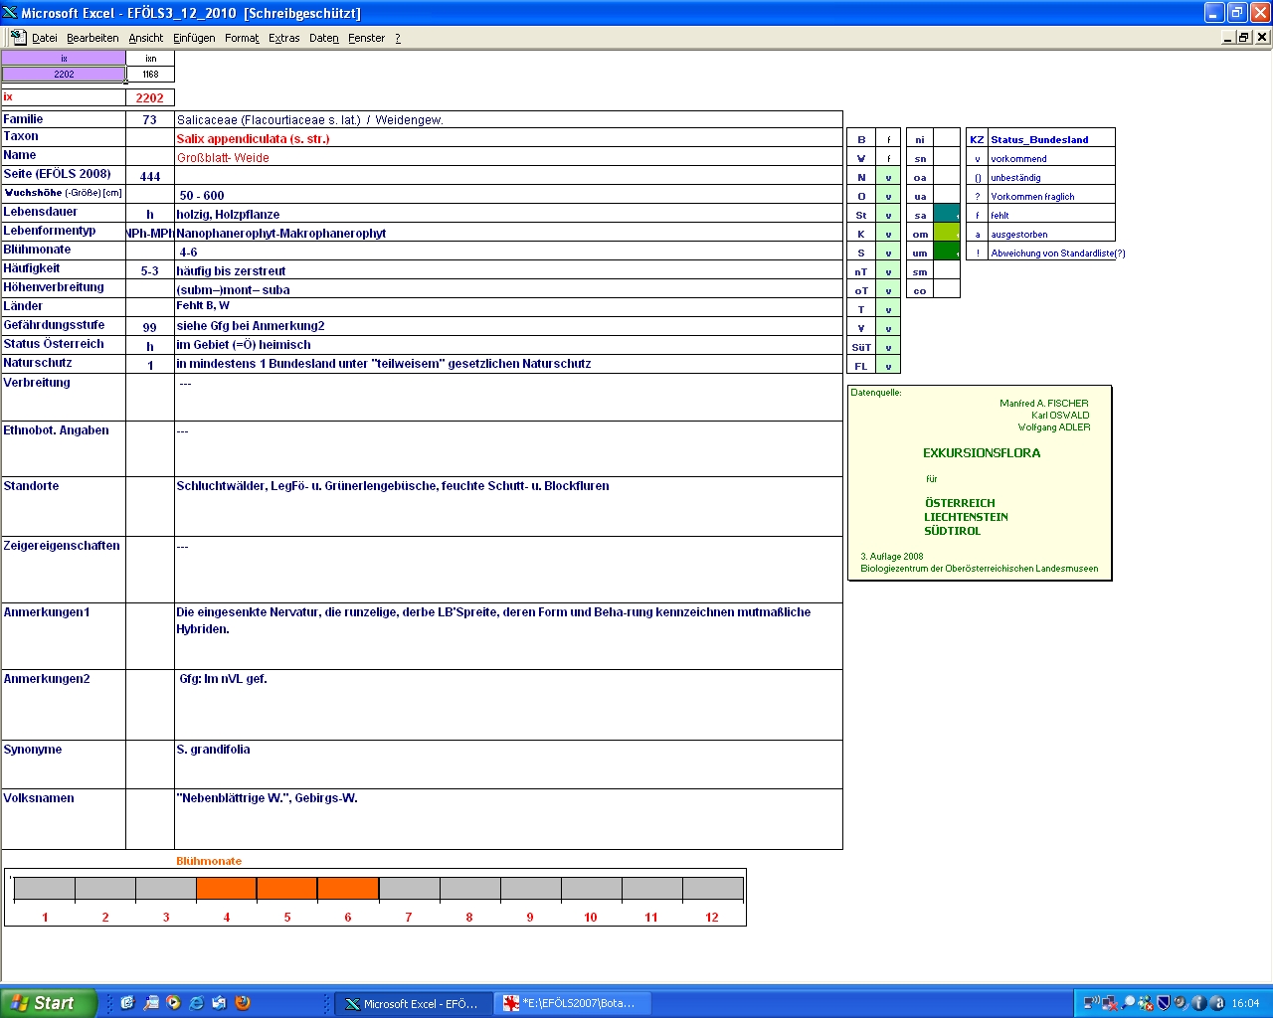
Task: Open Outlook Express quick launch icon
Action: coord(219,1003)
